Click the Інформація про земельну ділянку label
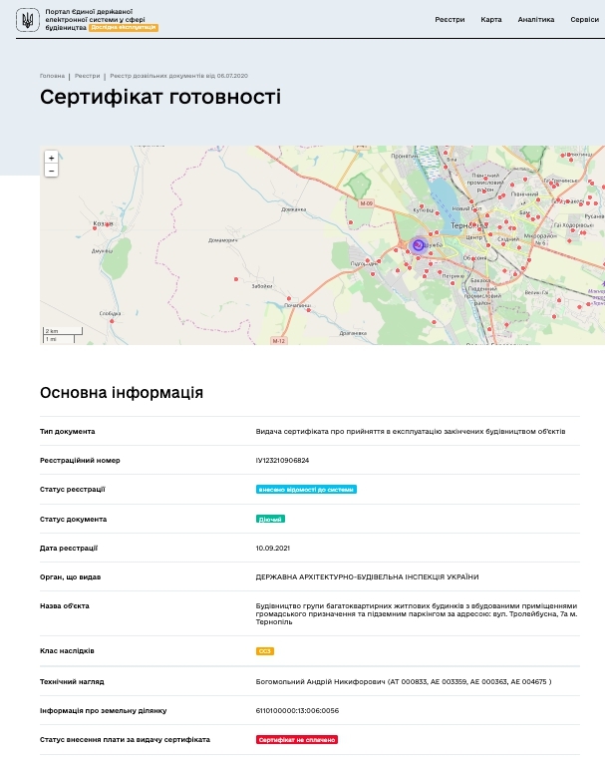 pyautogui.click(x=104, y=711)
